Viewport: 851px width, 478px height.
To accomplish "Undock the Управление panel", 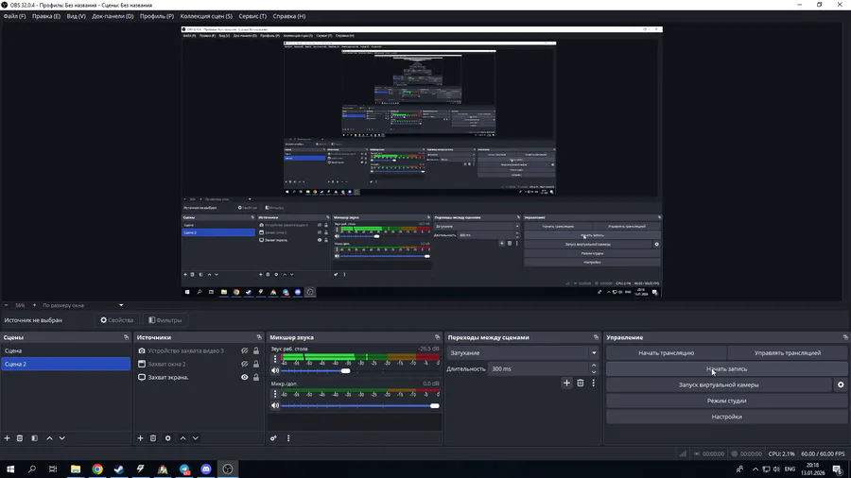I will [845, 337].
